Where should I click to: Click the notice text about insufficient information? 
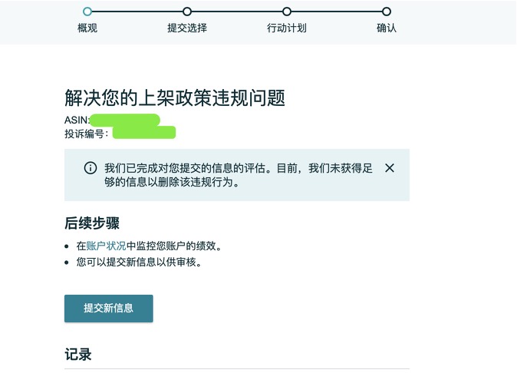[x=239, y=175]
